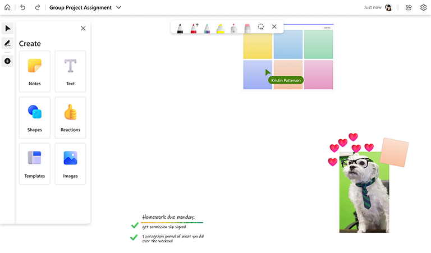
Task: Select Reactions in Create panel
Action: tap(70, 117)
